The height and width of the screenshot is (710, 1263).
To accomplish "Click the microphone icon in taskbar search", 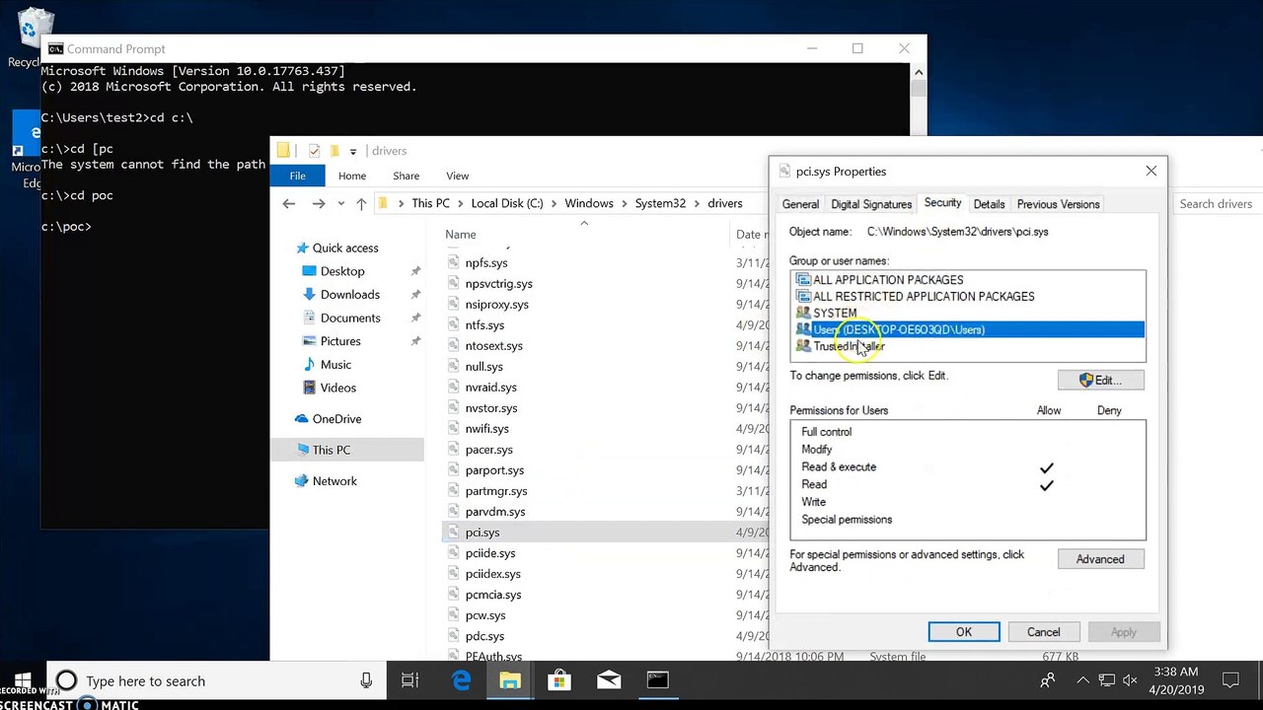I will click(x=366, y=680).
